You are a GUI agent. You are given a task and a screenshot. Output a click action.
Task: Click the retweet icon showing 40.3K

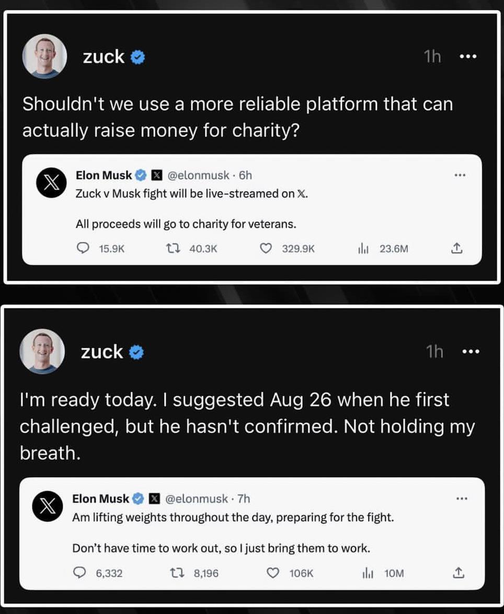pyautogui.click(x=174, y=249)
